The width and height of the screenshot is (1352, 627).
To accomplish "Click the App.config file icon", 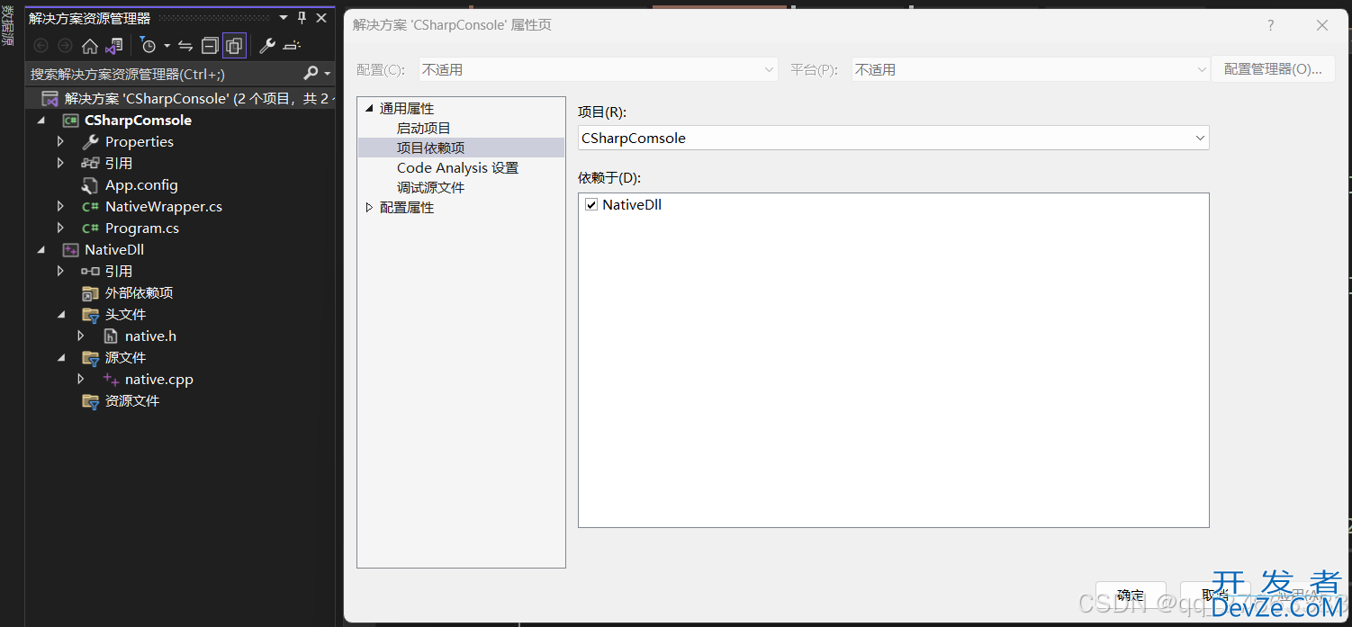I will coord(90,185).
